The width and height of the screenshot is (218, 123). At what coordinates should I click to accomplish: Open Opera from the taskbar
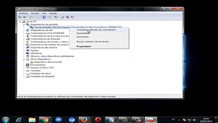(98, 120)
